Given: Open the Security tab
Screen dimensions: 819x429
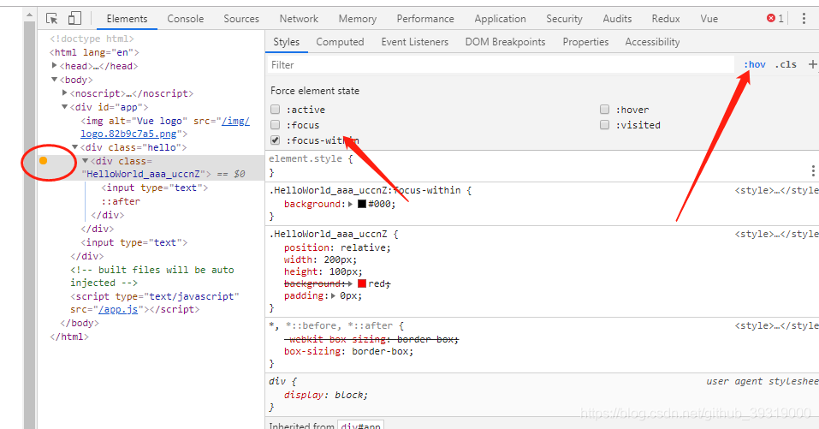Looking at the screenshot, I should pyautogui.click(x=564, y=19).
